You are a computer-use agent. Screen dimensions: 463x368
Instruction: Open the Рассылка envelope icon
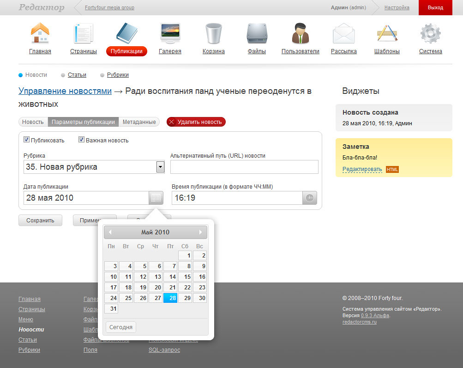tap(343, 34)
